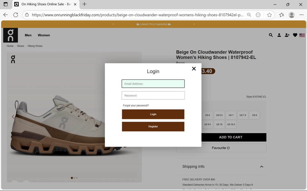Image resolution: width=307 pixels, height=191 pixels.
Task: Click the brown Login button
Action: point(153,114)
